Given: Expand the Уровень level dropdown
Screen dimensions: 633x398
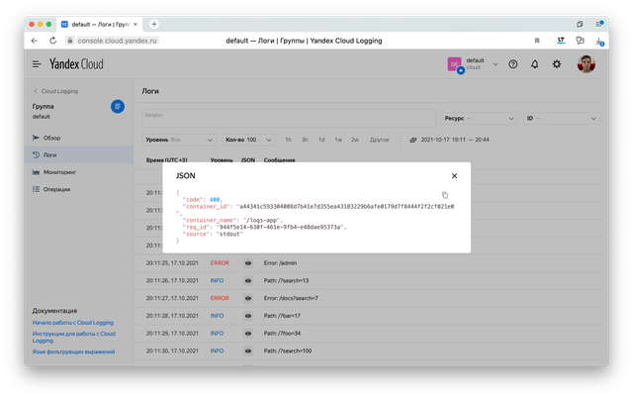Looking at the screenshot, I should tap(178, 140).
